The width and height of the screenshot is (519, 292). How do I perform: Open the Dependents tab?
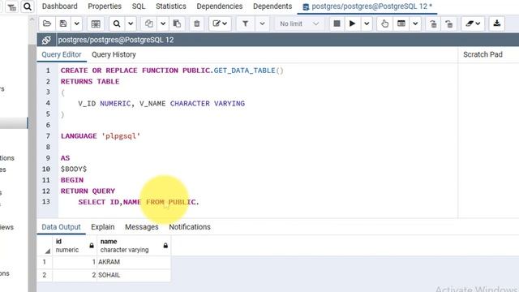[x=272, y=6]
